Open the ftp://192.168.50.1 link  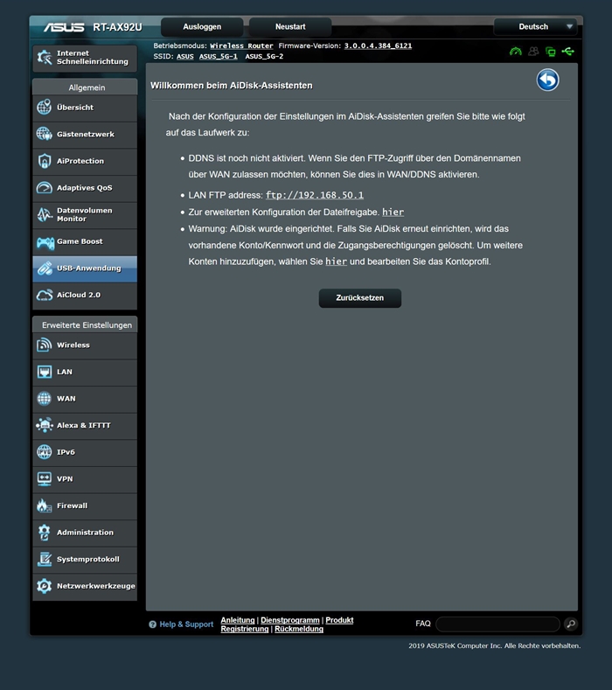(x=315, y=195)
